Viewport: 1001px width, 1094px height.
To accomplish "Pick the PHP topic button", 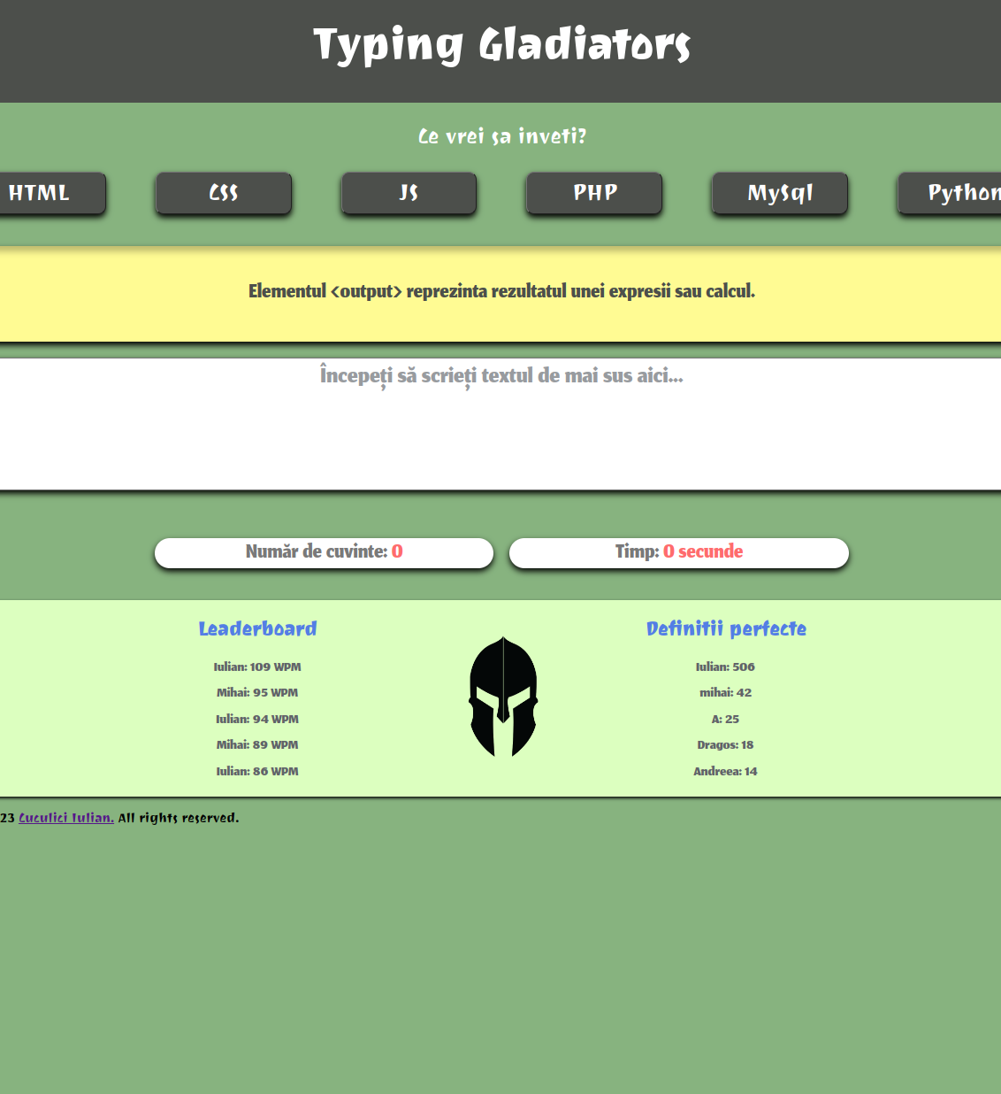I will 593,193.
